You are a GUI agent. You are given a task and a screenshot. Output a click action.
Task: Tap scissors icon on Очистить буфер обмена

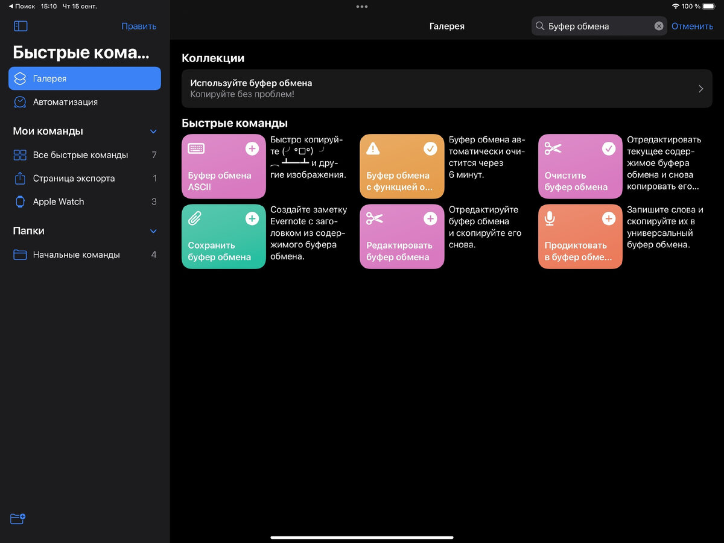(x=553, y=148)
